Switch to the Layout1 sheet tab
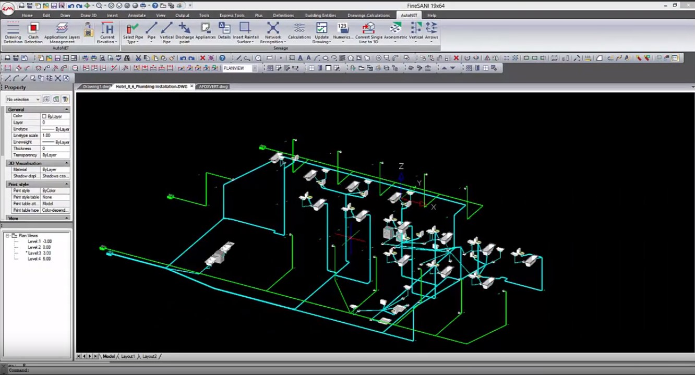 128,356
